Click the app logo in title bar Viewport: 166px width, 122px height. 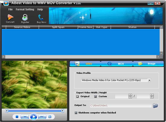click(x=6, y=3)
